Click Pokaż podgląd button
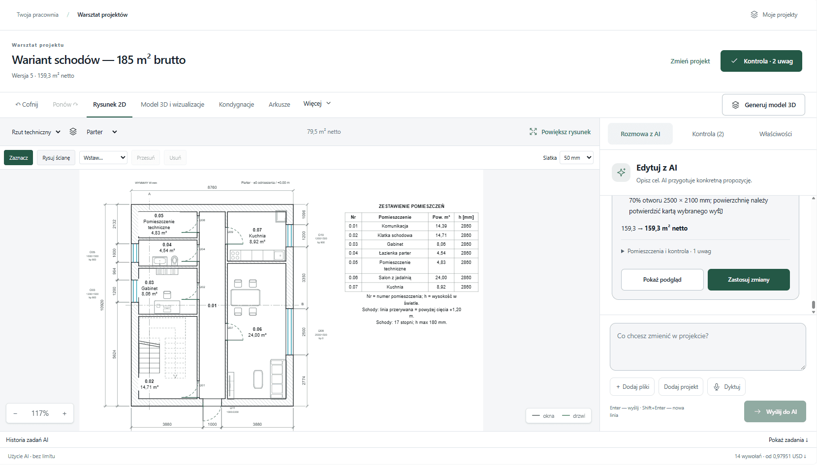Viewport: 817px width, 466px height. (x=662, y=280)
